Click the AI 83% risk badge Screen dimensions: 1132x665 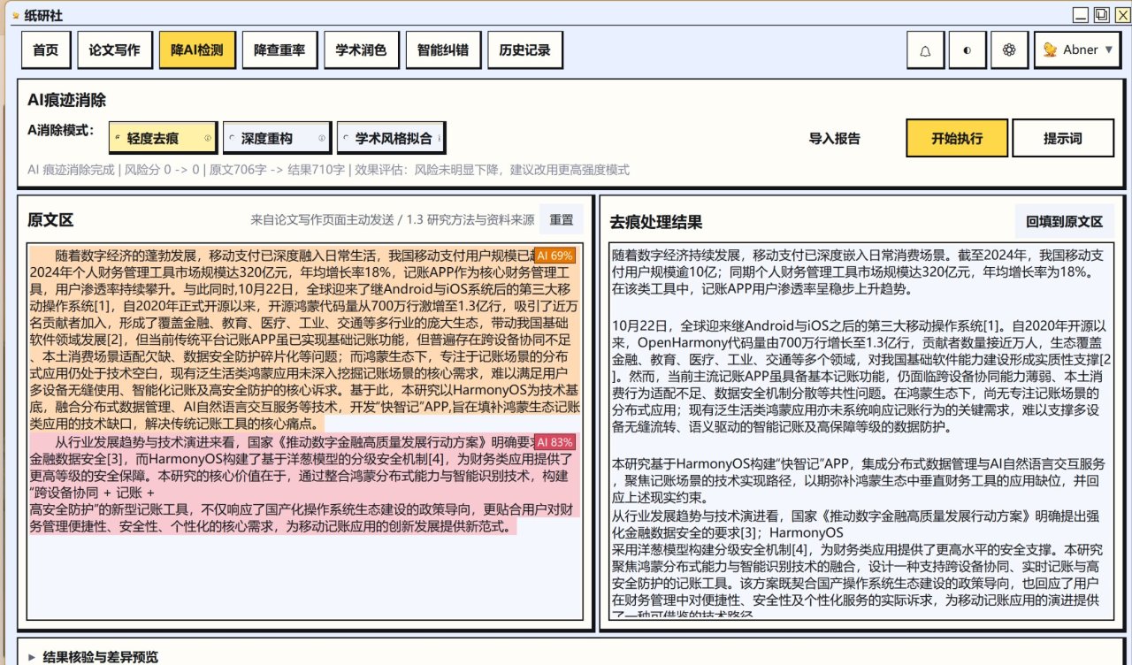[x=555, y=442]
